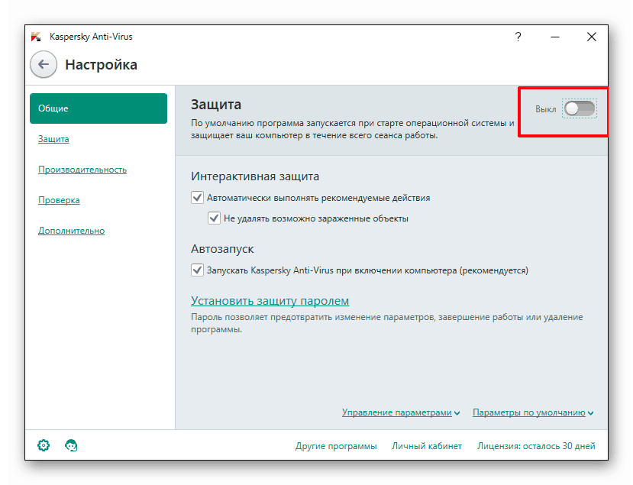Click Лицензия: осталось 30 дней
Image resolution: width=633 pixels, height=485 pixels.
tap(536, 446)
